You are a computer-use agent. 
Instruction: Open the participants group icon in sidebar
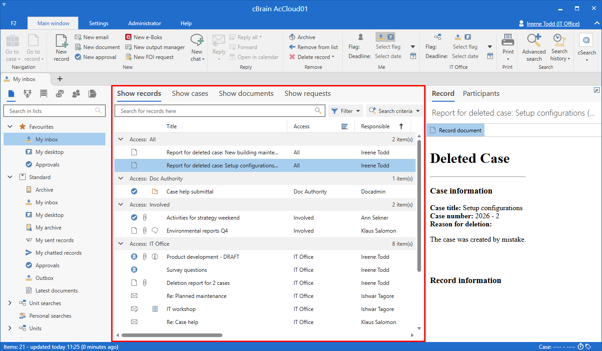76,94
